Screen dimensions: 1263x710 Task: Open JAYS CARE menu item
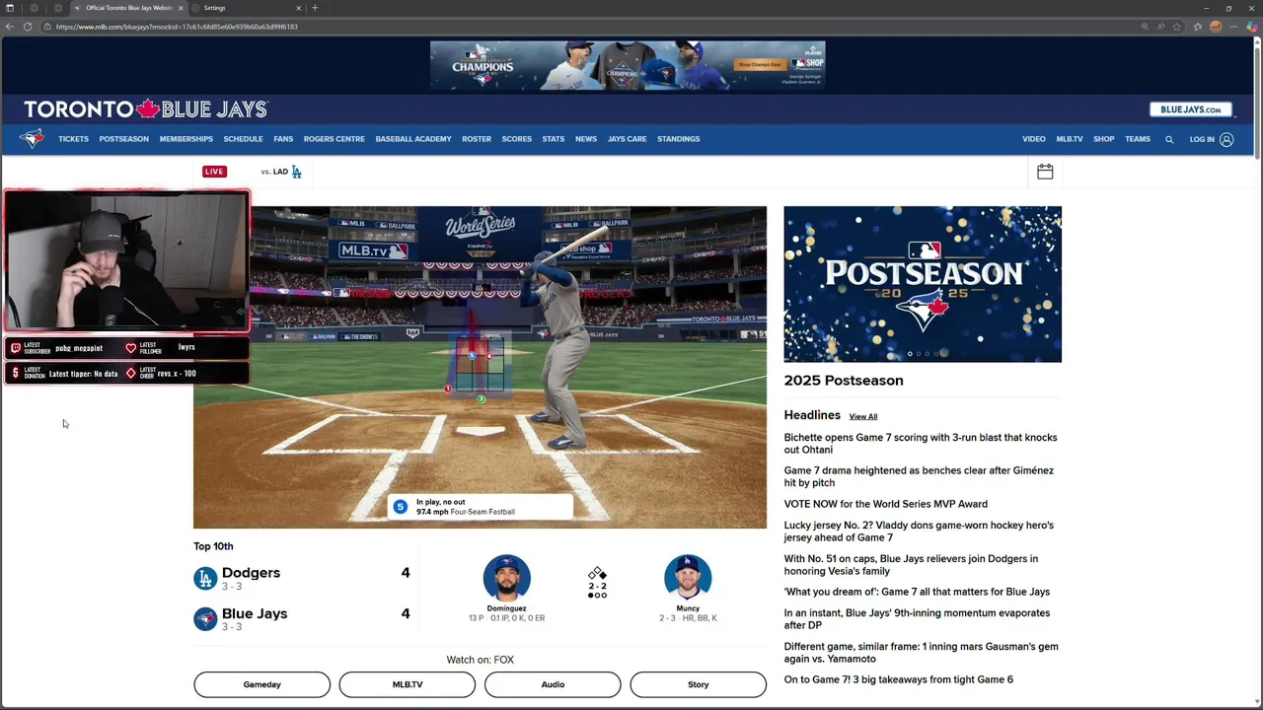pyautogui.click(x=628, y=139)
